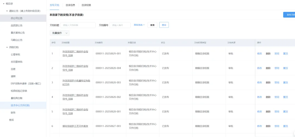
Task: Click the 查询 search button
Action: pos(164,25)
